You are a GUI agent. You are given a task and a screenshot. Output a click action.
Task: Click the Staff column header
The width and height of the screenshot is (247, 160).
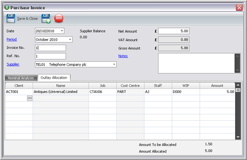click(x=158, y=86)
